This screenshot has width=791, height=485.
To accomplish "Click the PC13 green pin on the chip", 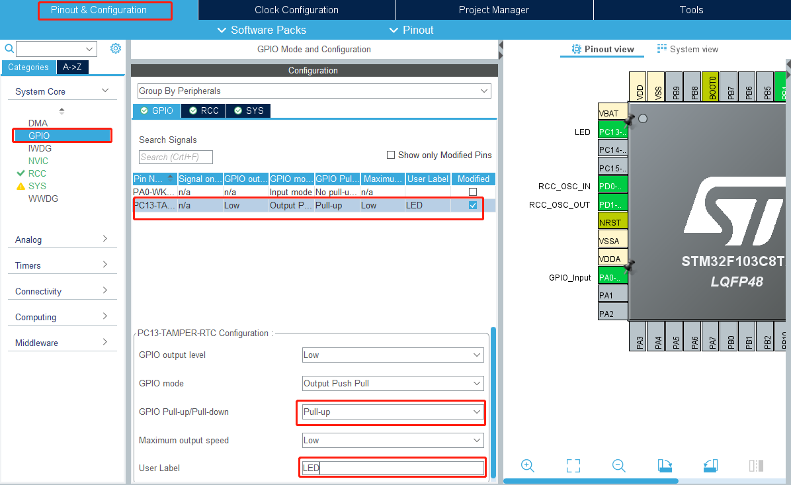I will coord(612,132).
